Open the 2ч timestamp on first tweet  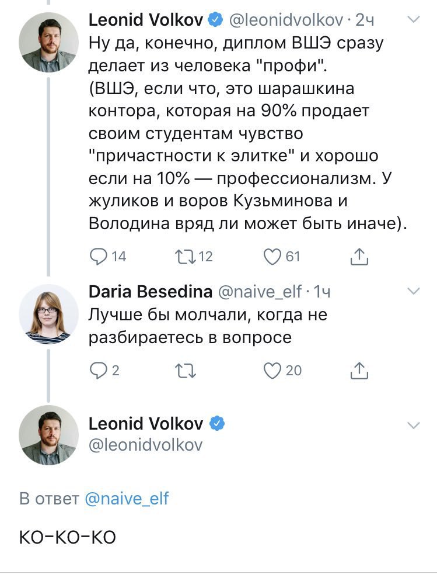[x=365, y=20]
